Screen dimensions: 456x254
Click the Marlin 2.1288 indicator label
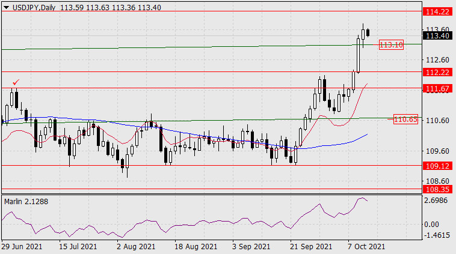[26, 201]
